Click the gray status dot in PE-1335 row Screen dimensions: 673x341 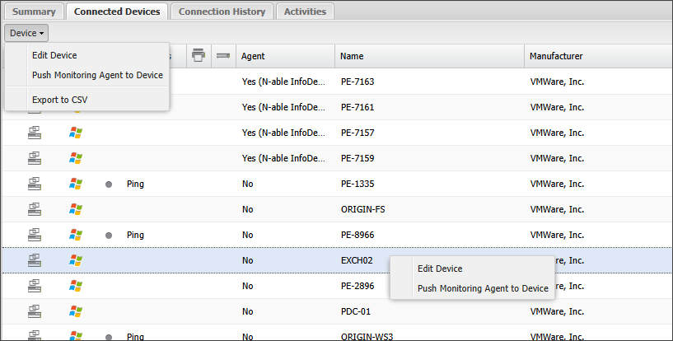(109, 184)
